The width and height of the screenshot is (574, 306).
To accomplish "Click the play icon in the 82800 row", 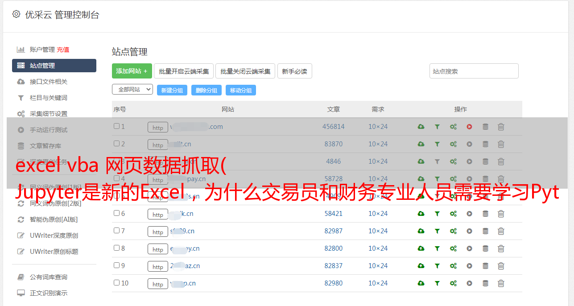I will [469, 248].
